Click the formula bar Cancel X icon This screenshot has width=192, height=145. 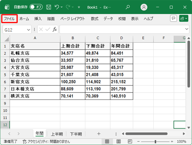coord(41,30)
